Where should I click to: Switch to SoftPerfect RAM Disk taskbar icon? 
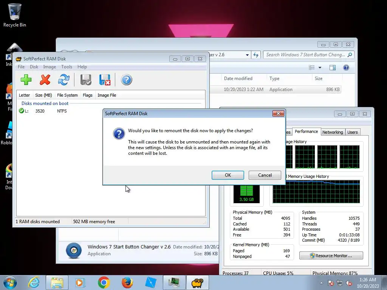point(197,282)
